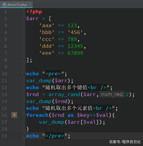Click the value 67890 on line 7
Image resolution: width=143 pixels, height=146 pixels.
coord(75,53)
